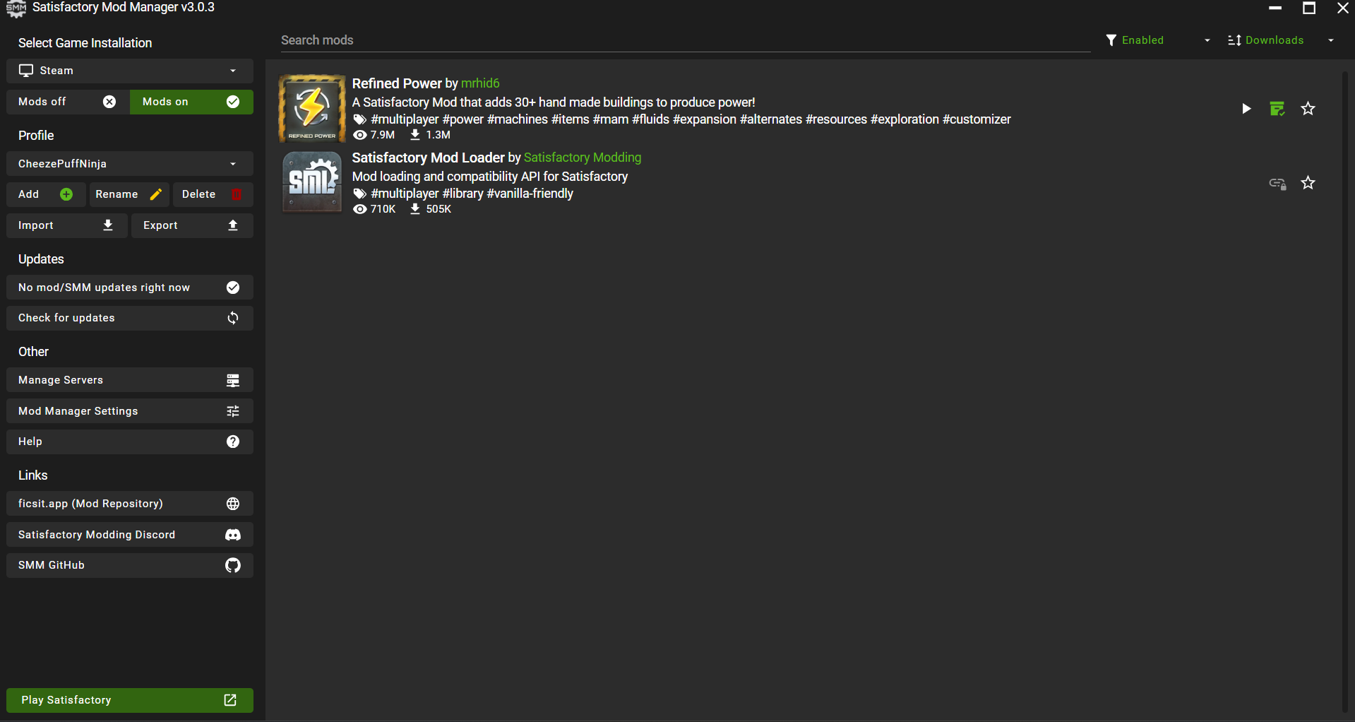The width and height of the screenshot is (1355, 722).
Task: Open the Steam game installation dropdown
Action: click(x=130, y=71)
